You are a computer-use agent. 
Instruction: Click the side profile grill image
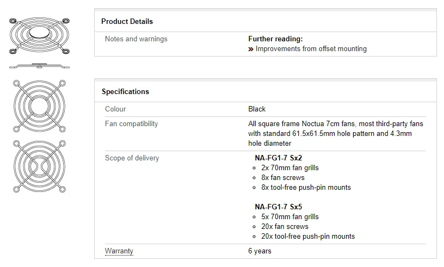tap(39, 66)
